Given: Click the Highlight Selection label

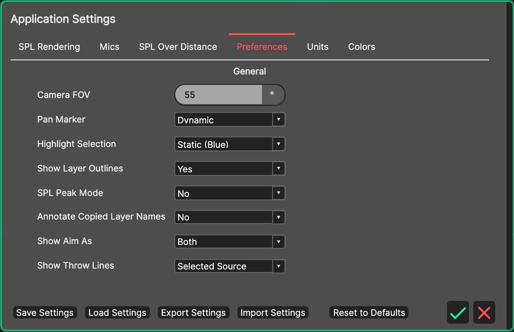Looking at the screenshot, I should point(77,144).
